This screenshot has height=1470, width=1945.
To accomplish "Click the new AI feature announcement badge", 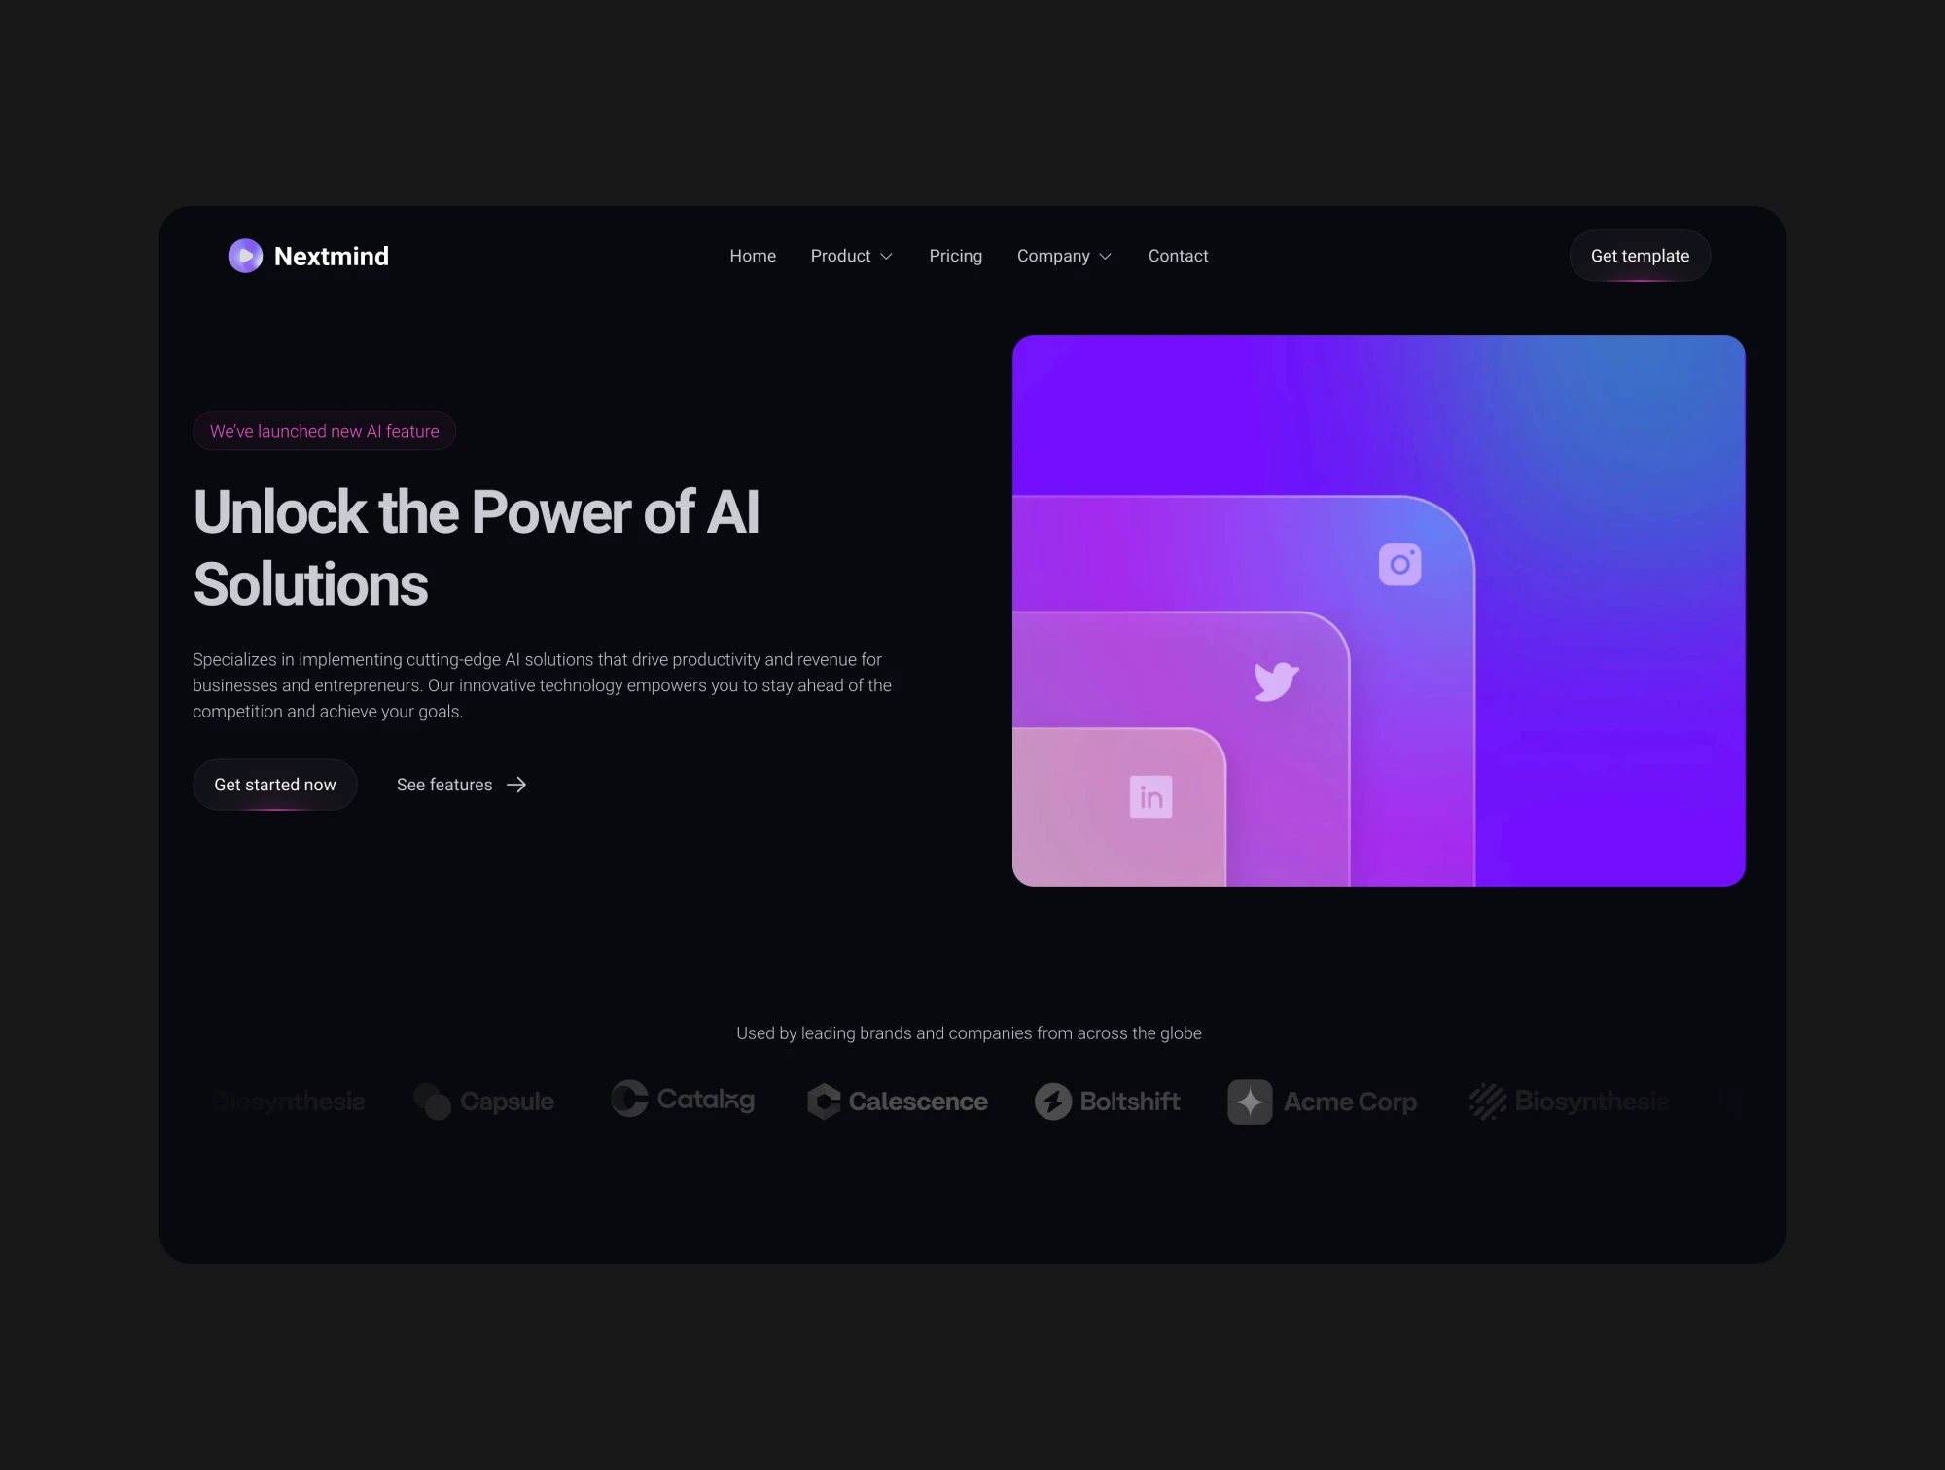I will tap(325, 431).
